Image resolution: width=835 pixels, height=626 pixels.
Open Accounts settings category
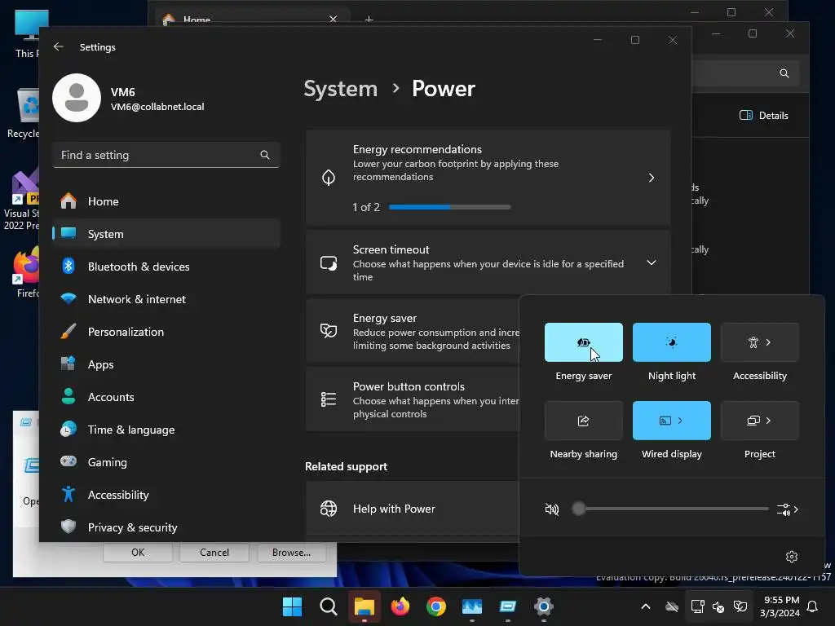pyautogui.click(x=166, y=397)
